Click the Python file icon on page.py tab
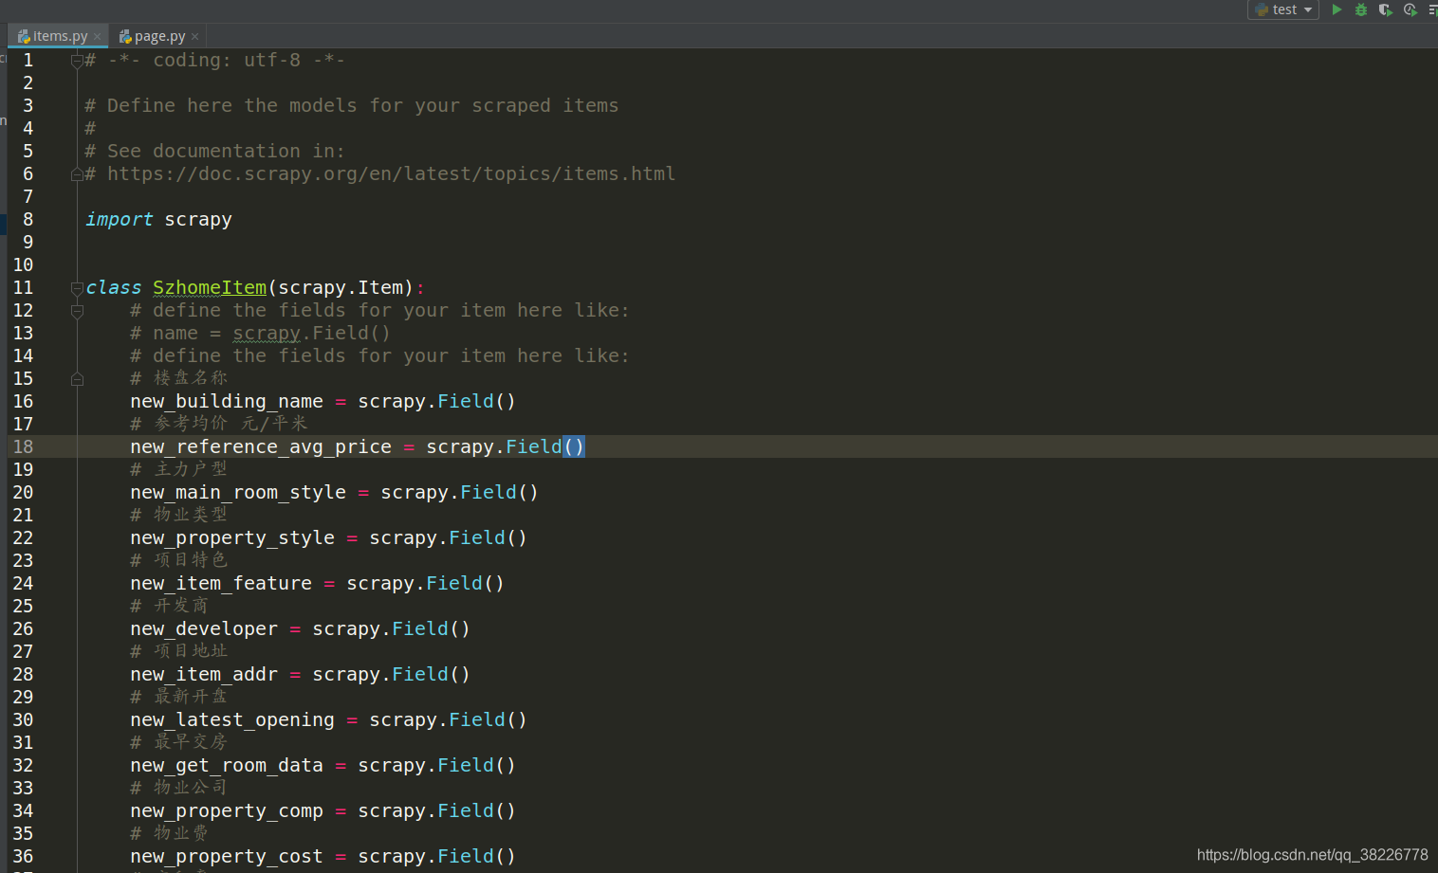The height and width of the screenshot is (873, 1438). [x=125, y=36]
